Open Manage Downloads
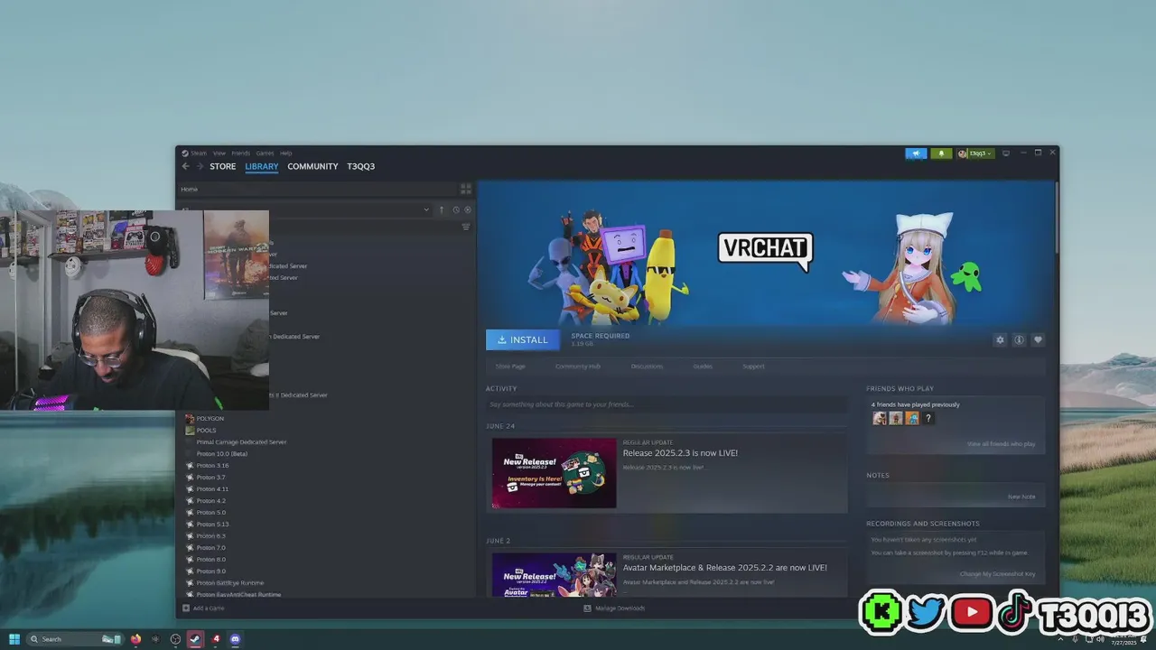1156x650 pixels. pos(614,608)
